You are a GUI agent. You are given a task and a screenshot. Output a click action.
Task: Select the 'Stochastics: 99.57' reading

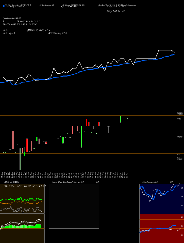coord(12,18)
